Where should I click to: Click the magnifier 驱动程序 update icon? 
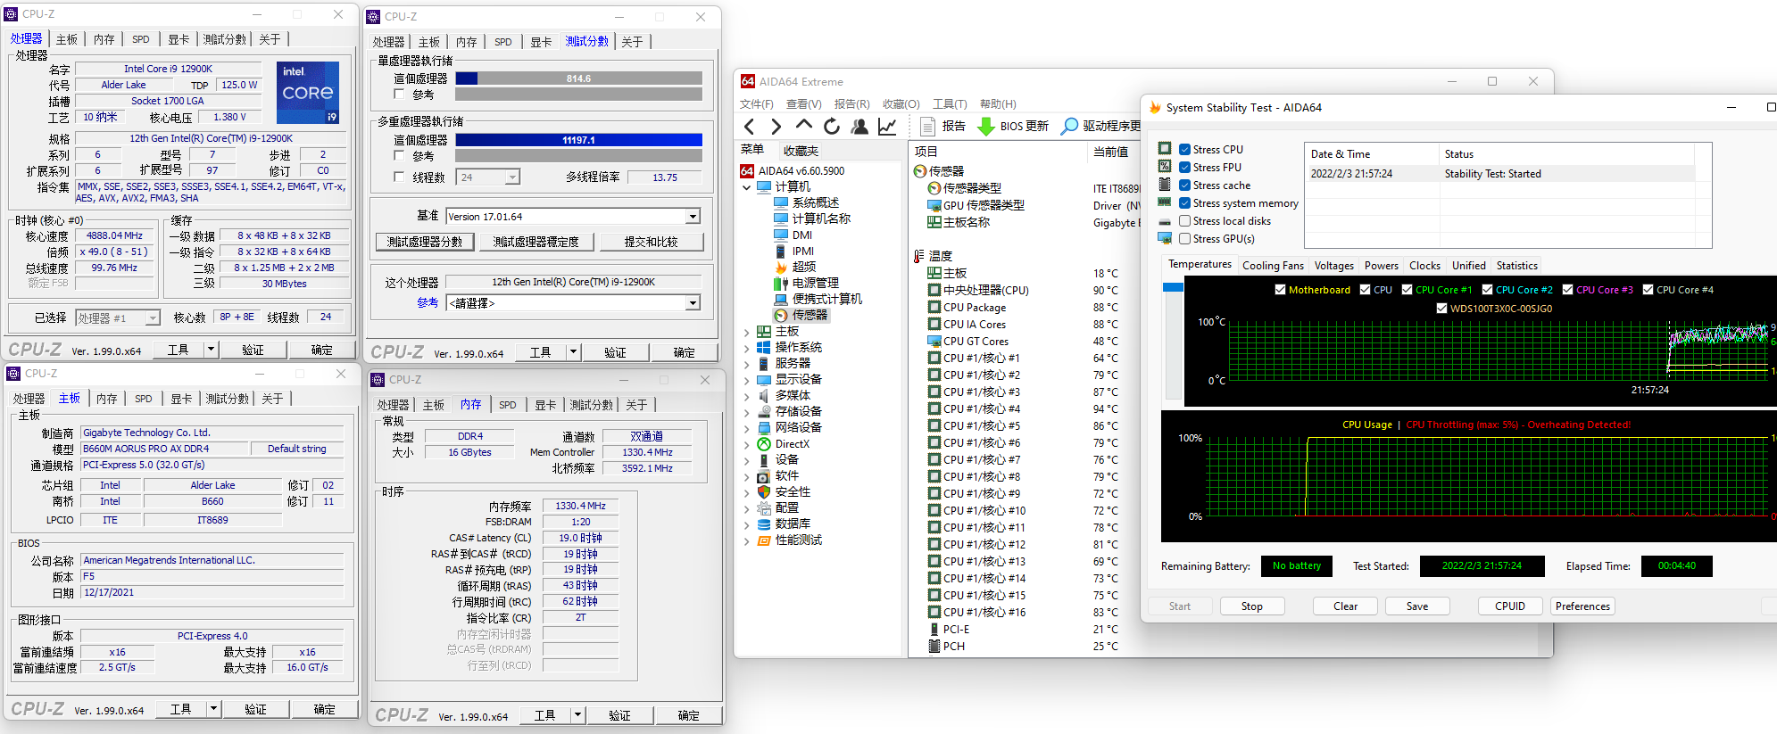(1069, 127)
